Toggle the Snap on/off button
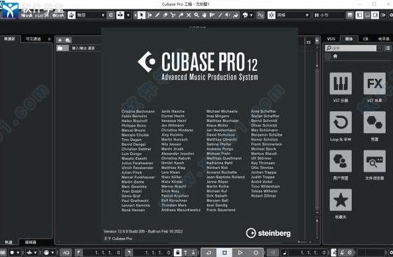This screenshot has width=393, height=257. pos(272,15)
